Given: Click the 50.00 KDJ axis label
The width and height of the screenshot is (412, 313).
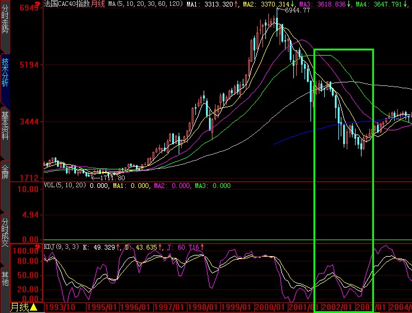Looking at the screenshot, I should tap(27, 275).
